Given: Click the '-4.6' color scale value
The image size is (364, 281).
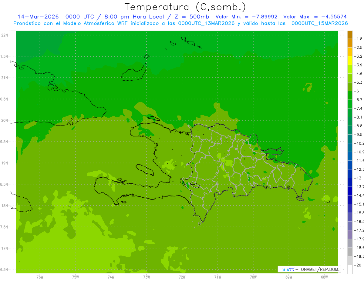Looking at the screenshot, I should click(358, 74).
